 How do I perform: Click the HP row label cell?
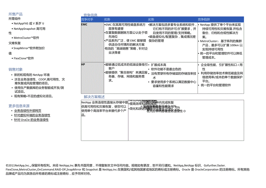[x=93, y=78]
